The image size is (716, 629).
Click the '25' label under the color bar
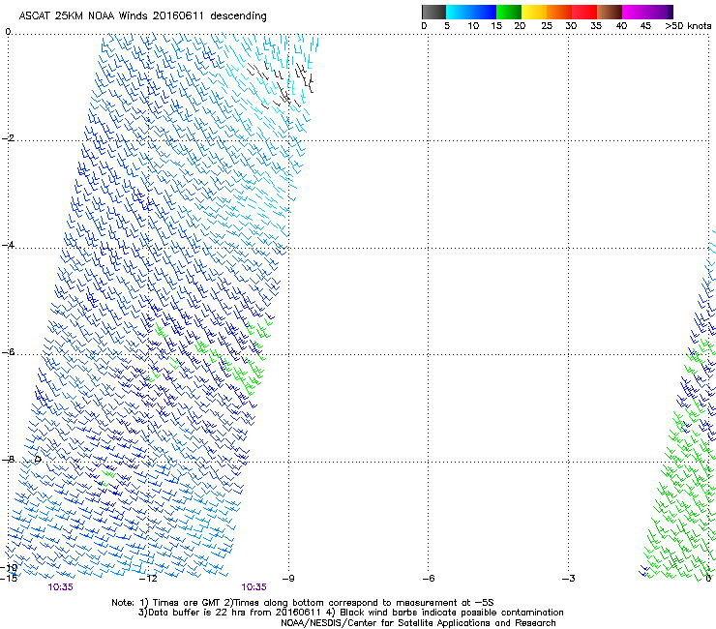point(547,26)
